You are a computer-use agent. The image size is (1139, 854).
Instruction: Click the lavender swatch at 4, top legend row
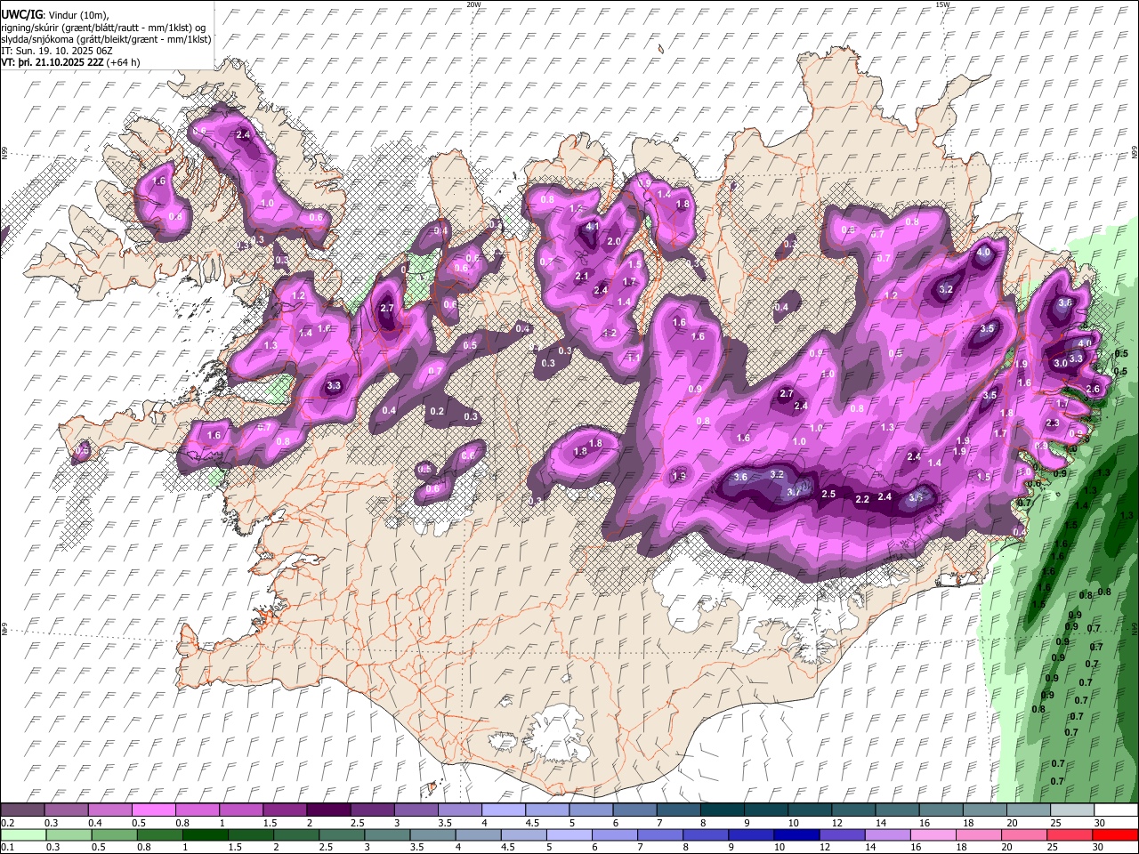pos(502,810)
